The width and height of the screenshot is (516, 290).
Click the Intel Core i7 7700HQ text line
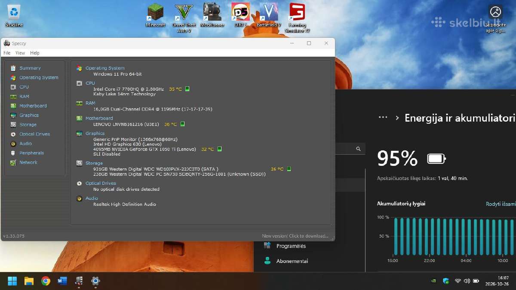pos(129,89)
